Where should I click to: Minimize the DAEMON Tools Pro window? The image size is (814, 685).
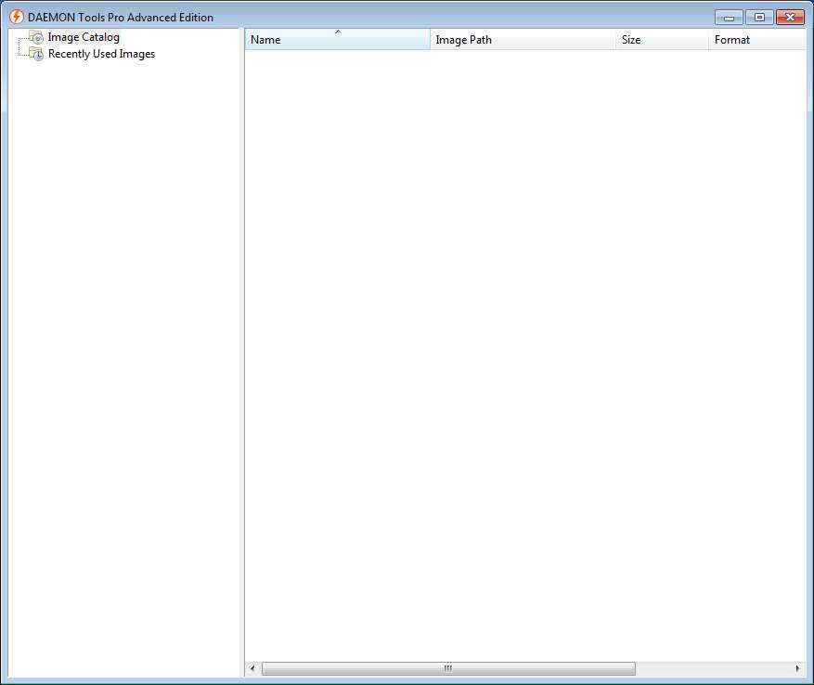pyautogui.click(x=729, y=18)
